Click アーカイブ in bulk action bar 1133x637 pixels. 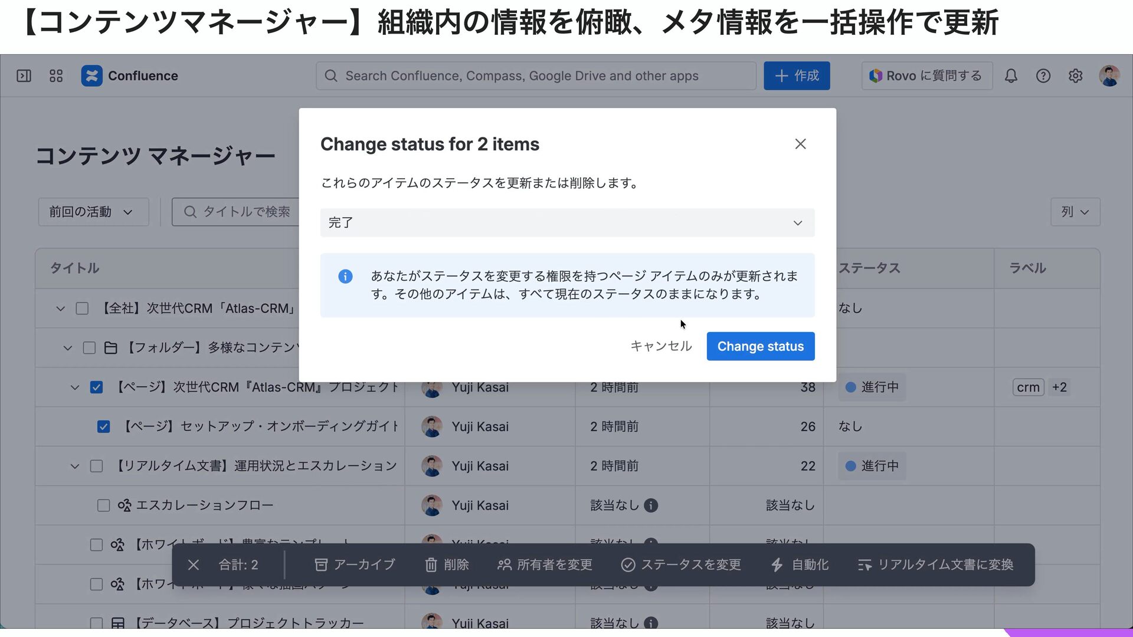click(354, 564)
